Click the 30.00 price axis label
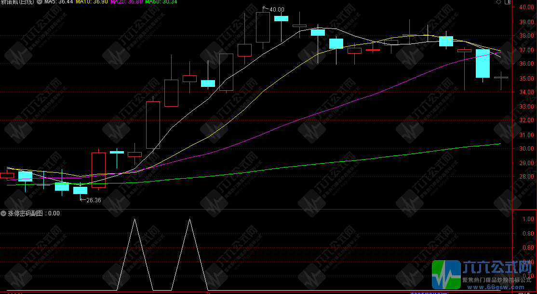Image resolution: width=537 pixels, height=294 pixels. point(525,149)
